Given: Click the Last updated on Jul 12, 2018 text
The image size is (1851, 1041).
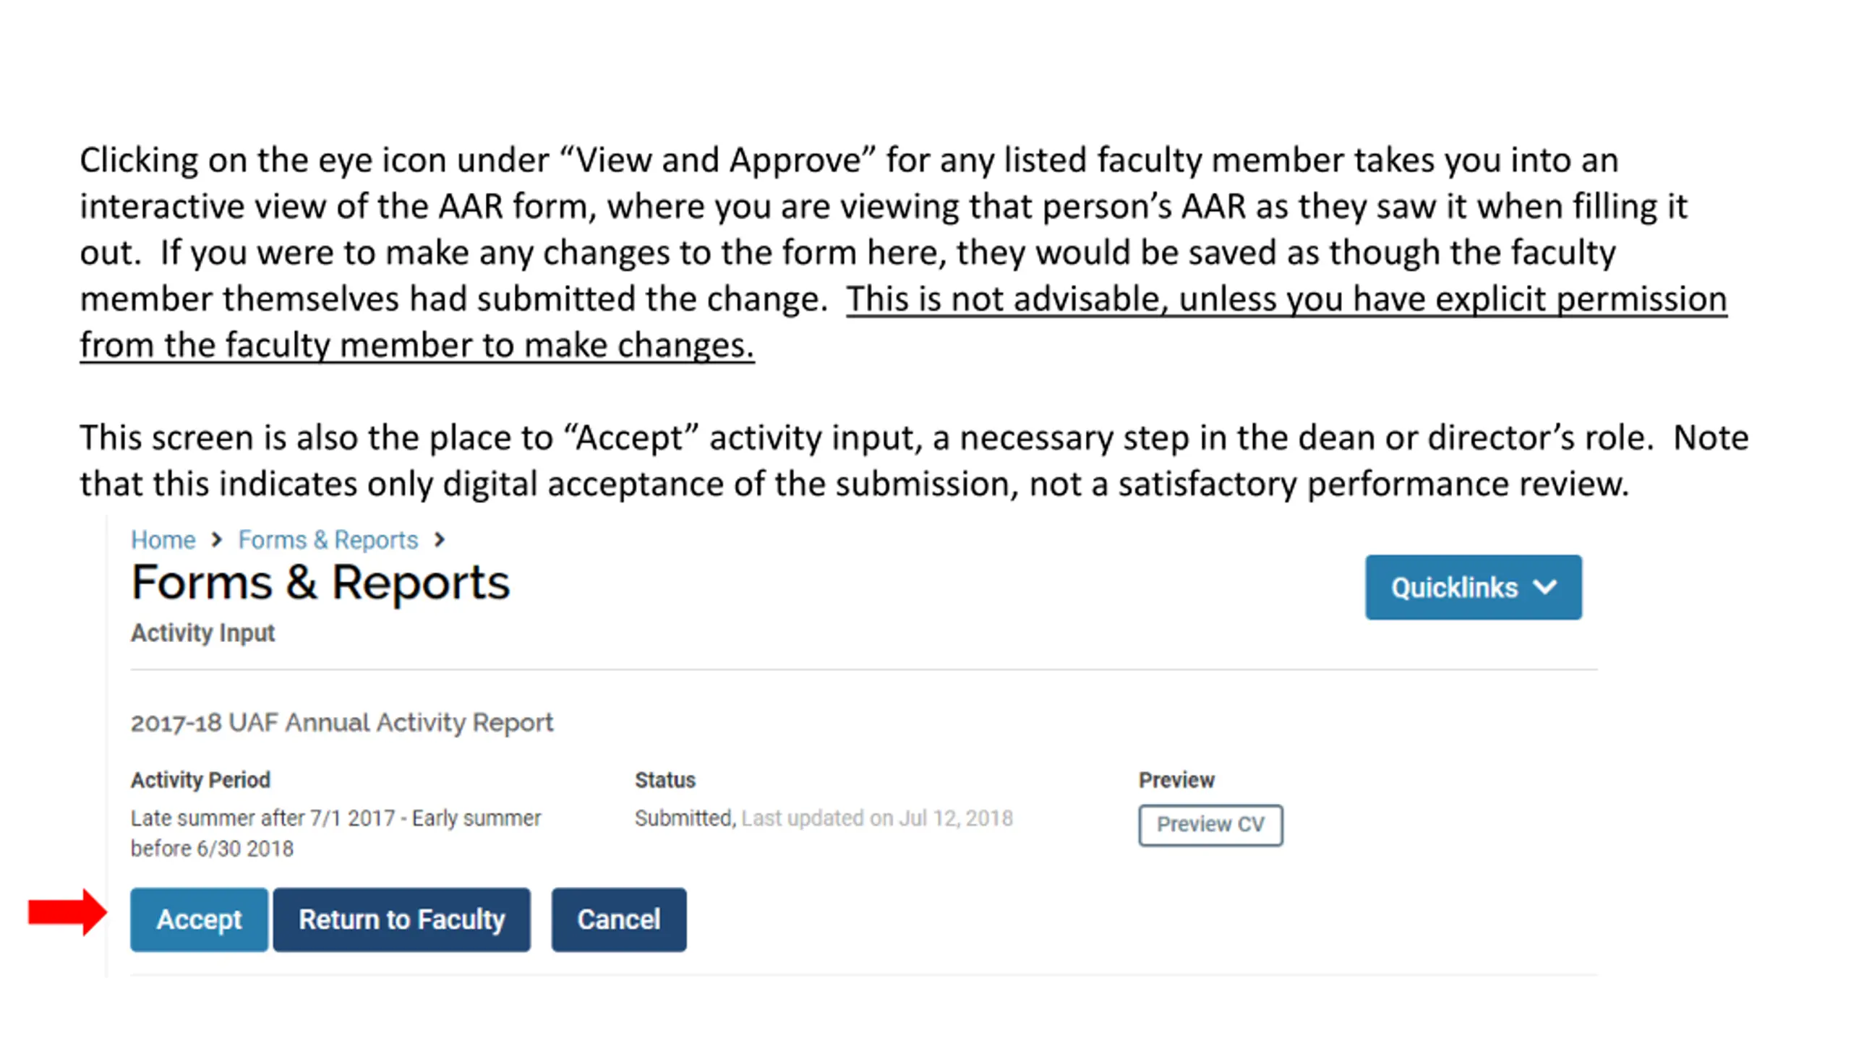Looking at the screenshot, I should click(x=877, y=818).
